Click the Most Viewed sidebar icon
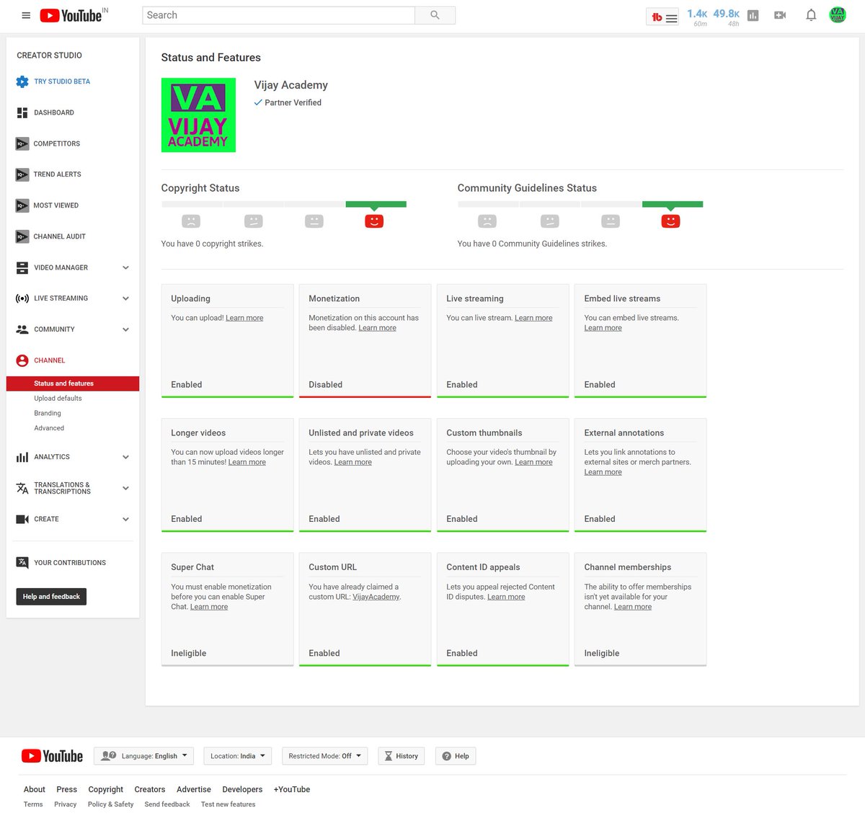The height and width of the screenshot is (826, 865). 22,205
